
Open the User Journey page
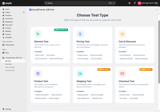pos(10,67)
